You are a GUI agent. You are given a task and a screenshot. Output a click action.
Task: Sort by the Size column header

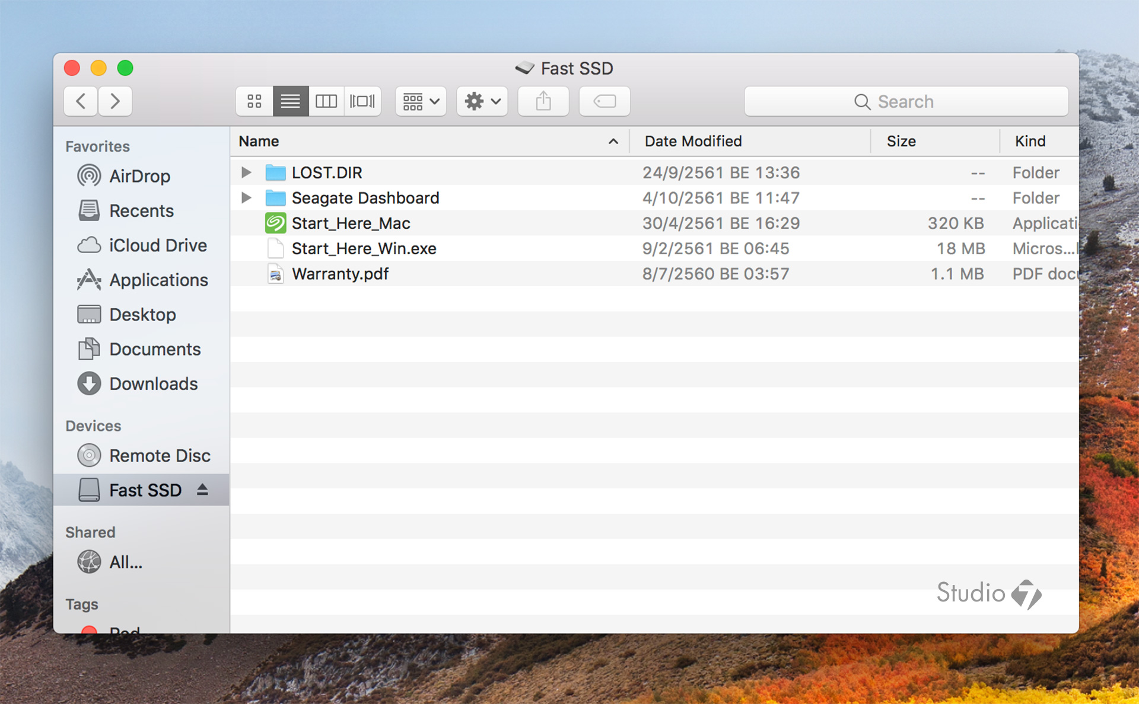pos(935,141)
